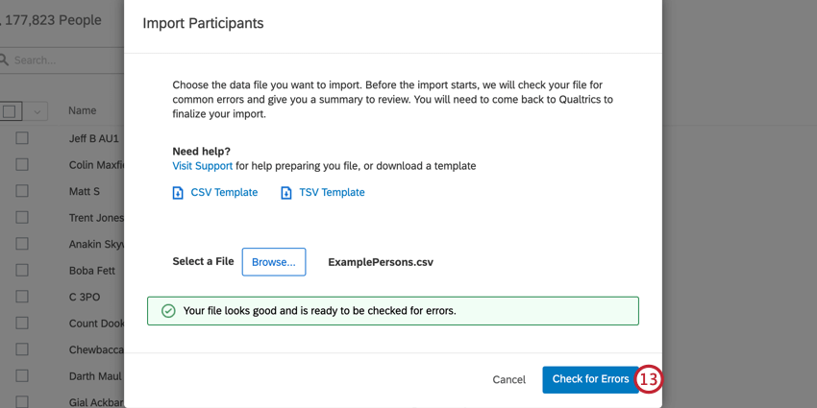Cancel the Import Participants dialog
Screen dimensions: 817x408
tap(508, 379)
